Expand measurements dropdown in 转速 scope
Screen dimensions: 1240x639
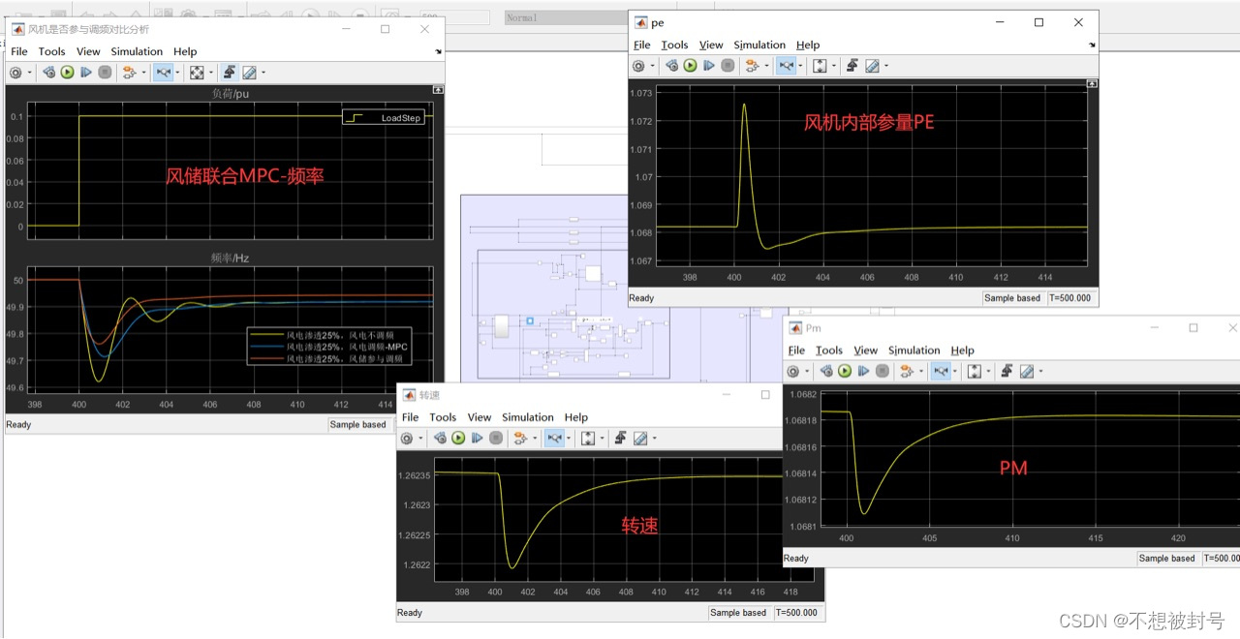pos(655,439)
